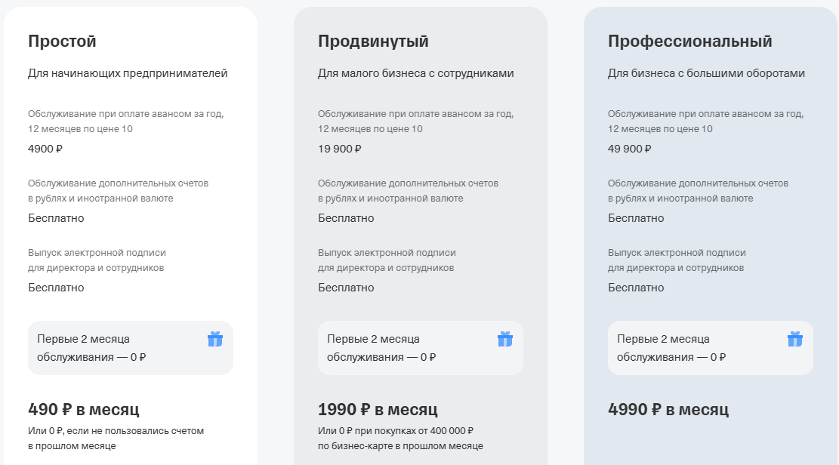The width and height of the screenshot is (839, 465).
Task: Open the free two months banner in Продвинутый
Action: point(421,348)
